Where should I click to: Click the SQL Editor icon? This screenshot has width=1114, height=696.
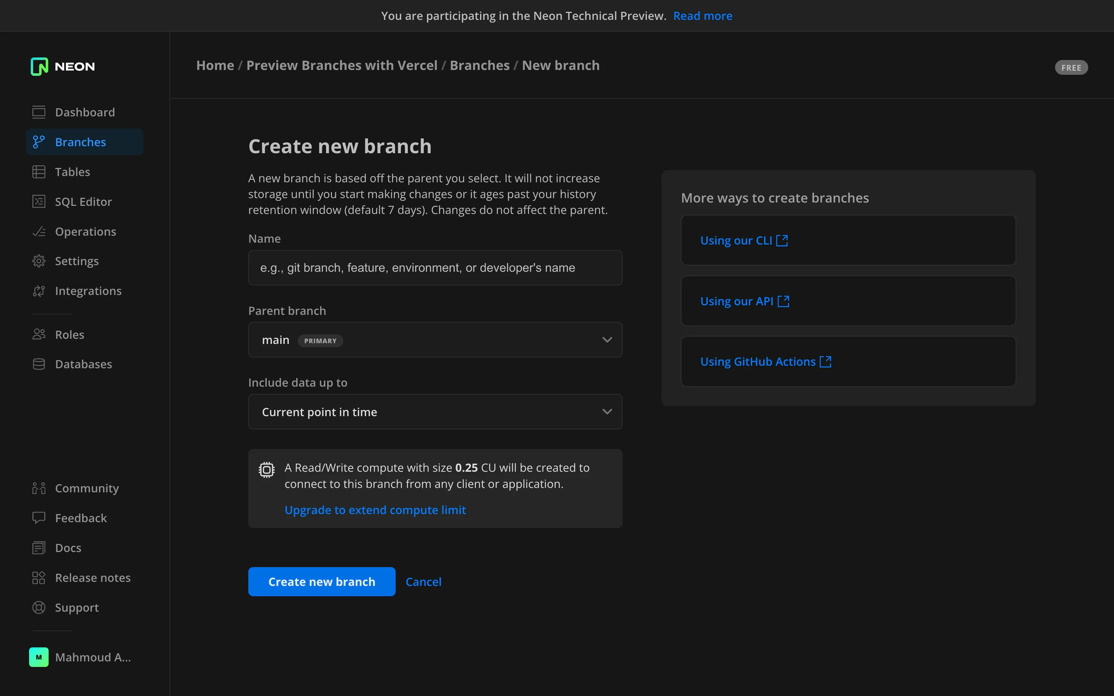pos(39,202)
